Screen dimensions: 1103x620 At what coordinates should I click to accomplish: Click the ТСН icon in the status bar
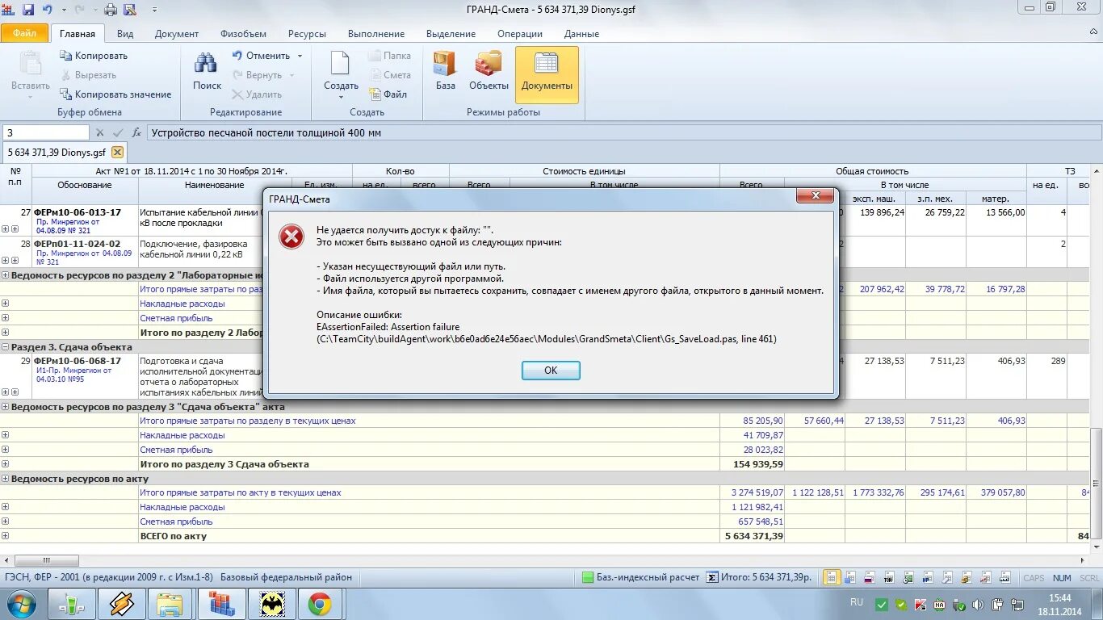[x=888, y=578]
